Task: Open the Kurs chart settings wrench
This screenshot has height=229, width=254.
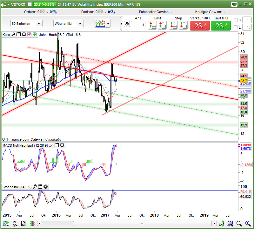Action: (13, 34)
